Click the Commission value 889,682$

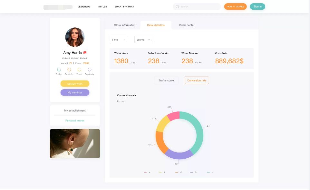point(229,61)
